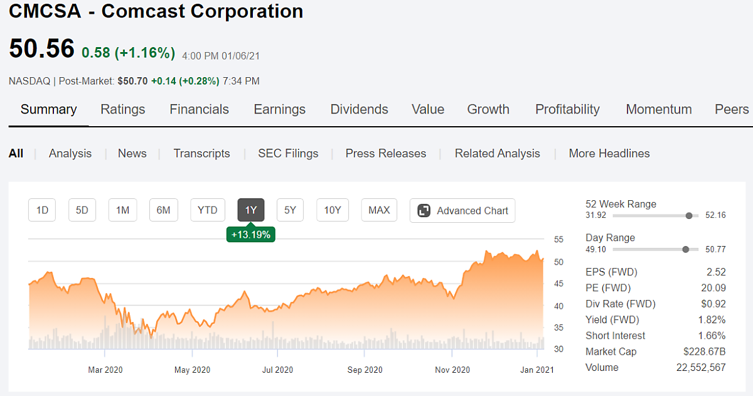
Task: Show News headlines
Action: pyautogui.click(x=132, y=153)
